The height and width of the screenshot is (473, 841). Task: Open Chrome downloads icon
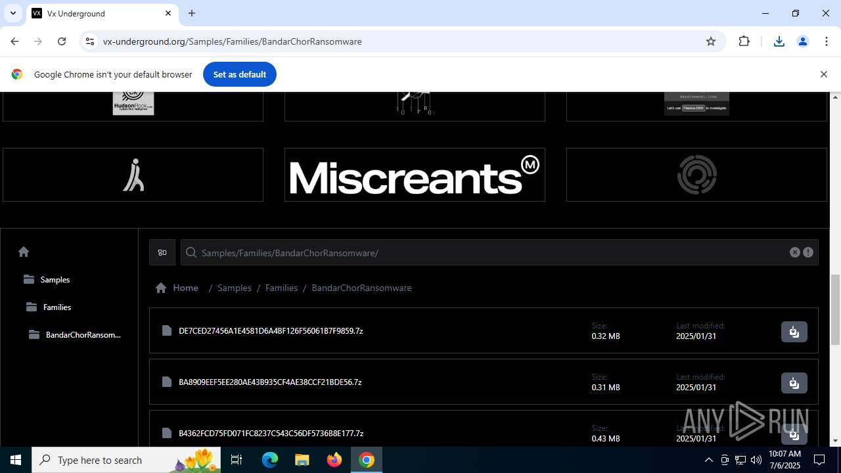pyautogui.click(x=779, y=41)
